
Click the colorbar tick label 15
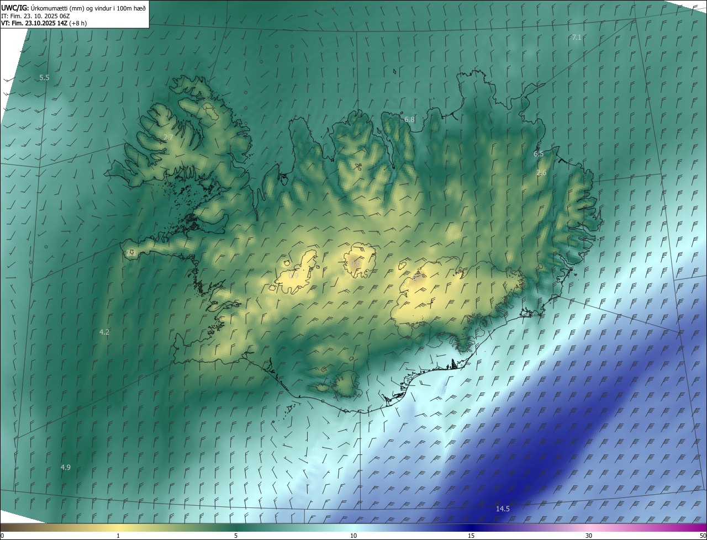(x=471, y=536)
